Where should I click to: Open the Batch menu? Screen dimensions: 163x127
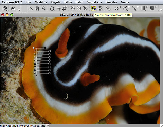[79, 2]
